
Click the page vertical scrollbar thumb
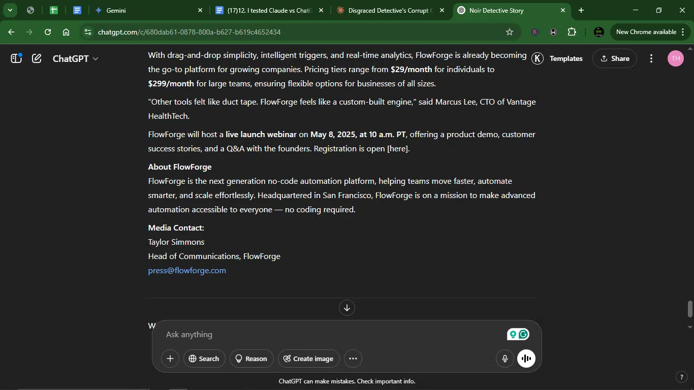pos(690,308)
